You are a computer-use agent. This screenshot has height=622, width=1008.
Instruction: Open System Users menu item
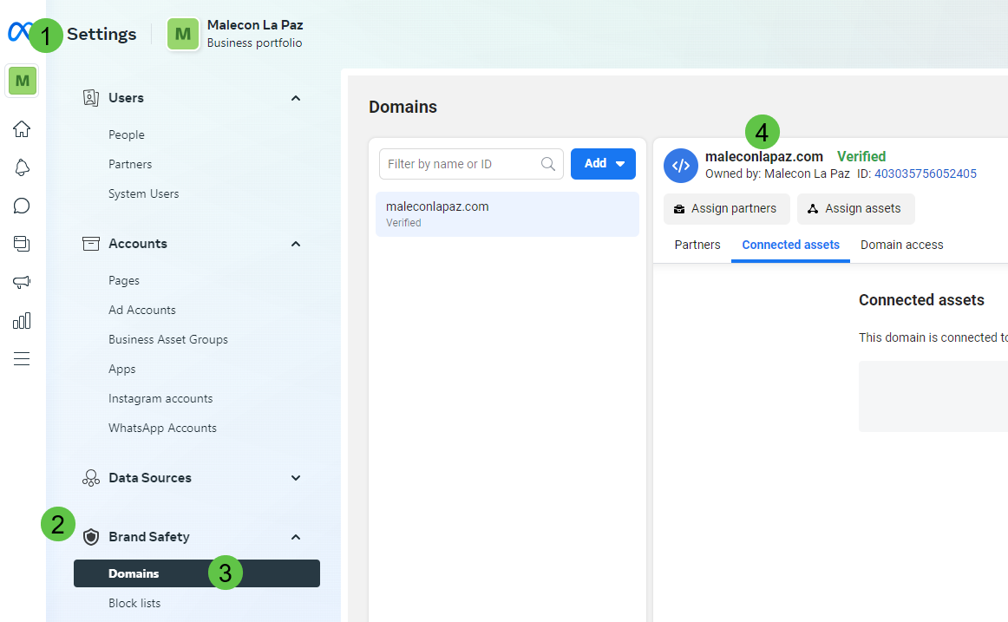click(x=144, y=194)
